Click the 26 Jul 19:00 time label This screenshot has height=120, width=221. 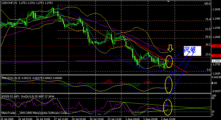tap(43, 119)
